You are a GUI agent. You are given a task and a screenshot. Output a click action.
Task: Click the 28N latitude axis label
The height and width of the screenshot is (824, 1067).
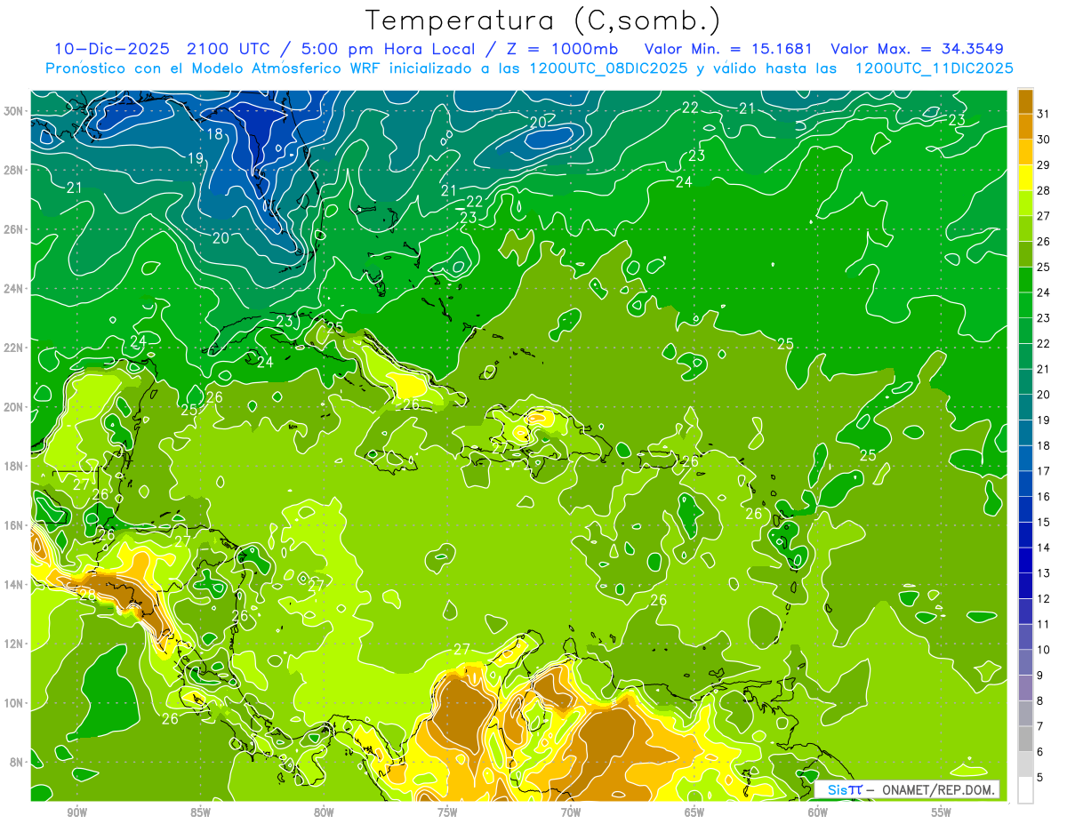point(12,170)
